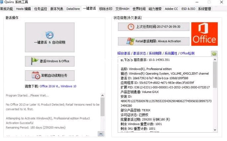Go to the 文件HASH tab
Image resolution: width=227 pixels, height=141 pixels.
pos(122,9)
